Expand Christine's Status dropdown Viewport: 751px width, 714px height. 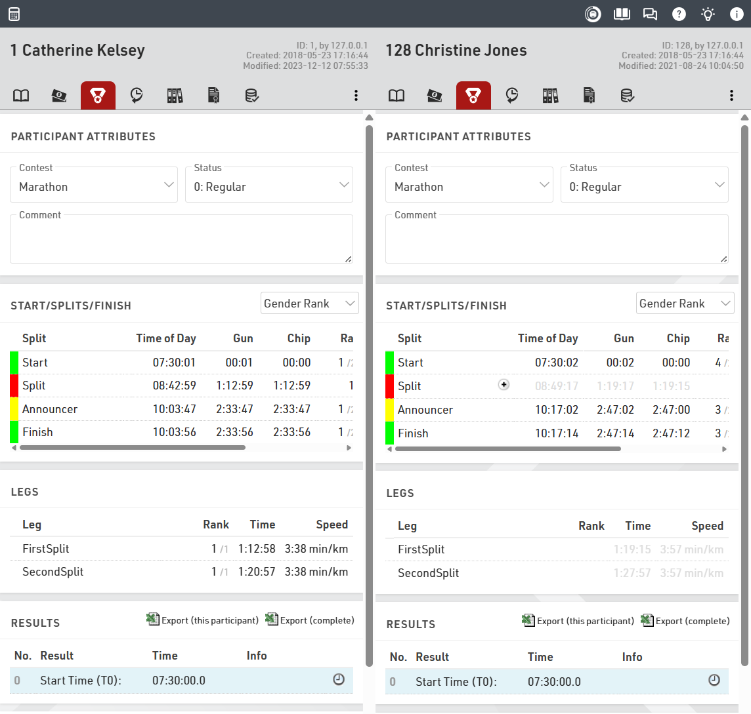(644, 186)
